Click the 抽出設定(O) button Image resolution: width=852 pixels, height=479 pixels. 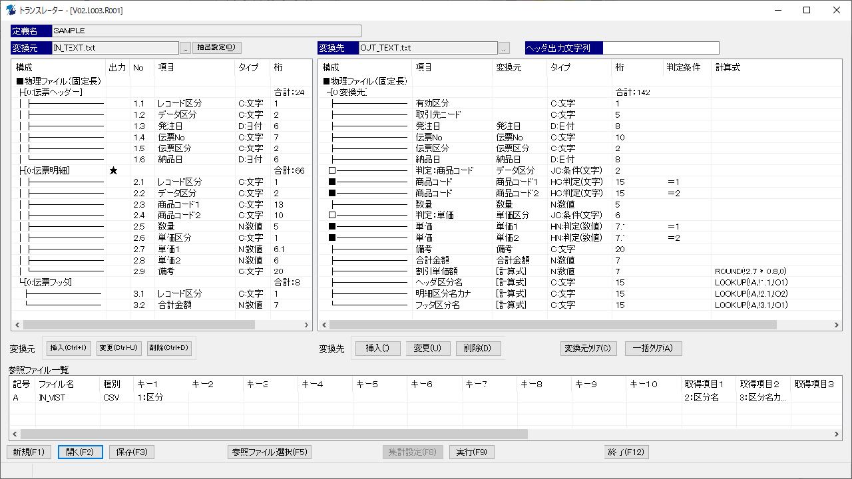(x=218, y=48)
